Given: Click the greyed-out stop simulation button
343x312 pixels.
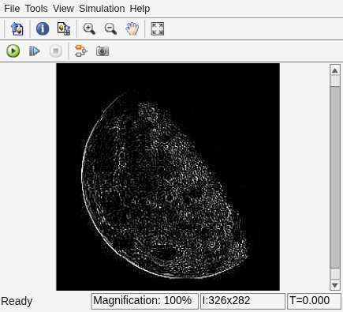Looking at the screenshot, I should point(56,51).
